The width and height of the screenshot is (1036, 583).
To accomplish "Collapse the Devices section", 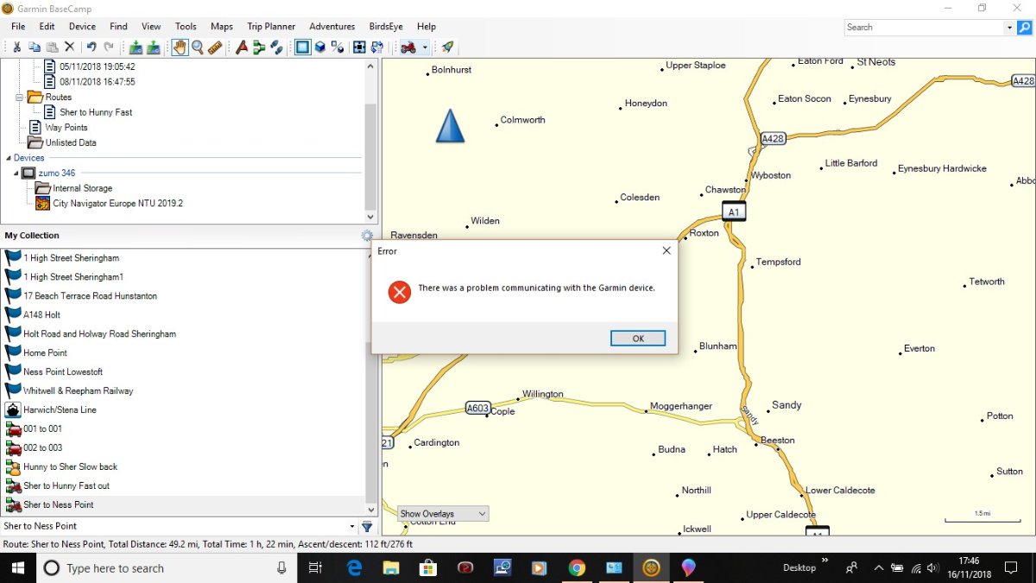I will pos(8,158).
